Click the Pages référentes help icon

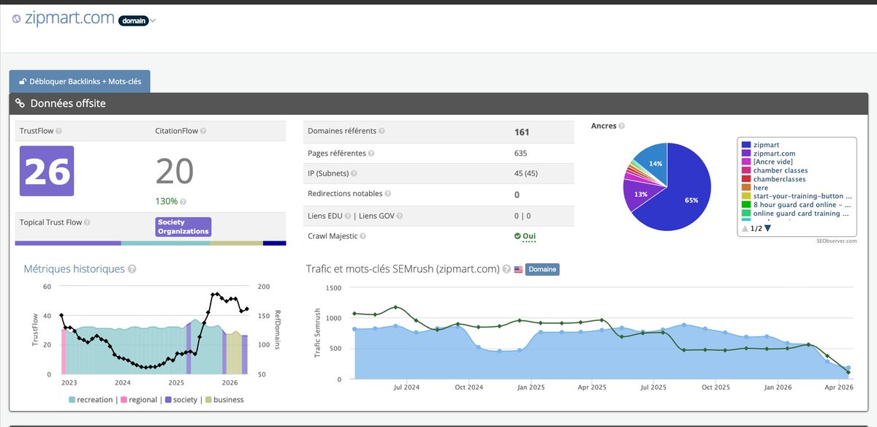tap(371, 154)
